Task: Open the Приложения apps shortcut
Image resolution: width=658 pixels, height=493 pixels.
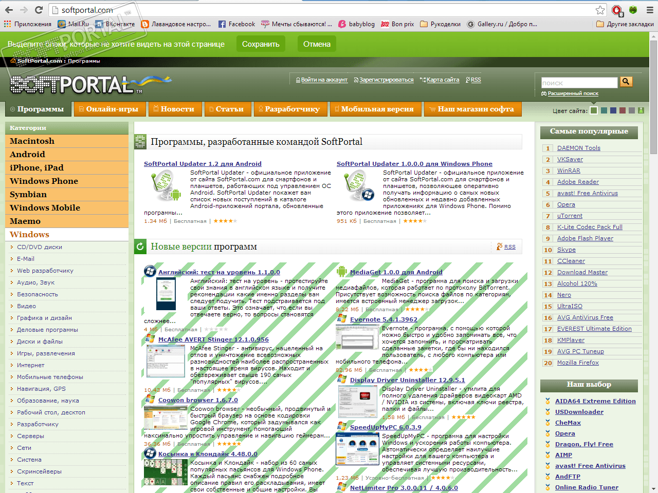Action: [28, 24]
